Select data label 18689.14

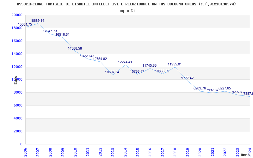tap(37, 21)
